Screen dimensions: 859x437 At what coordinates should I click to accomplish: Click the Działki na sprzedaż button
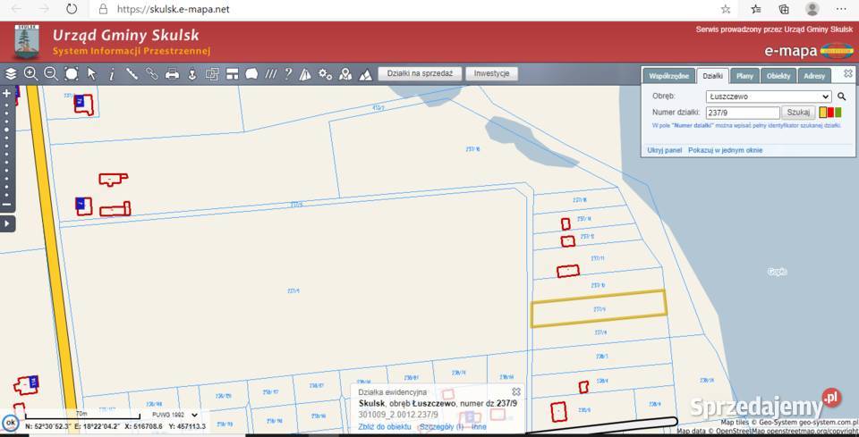click(420, 74)
